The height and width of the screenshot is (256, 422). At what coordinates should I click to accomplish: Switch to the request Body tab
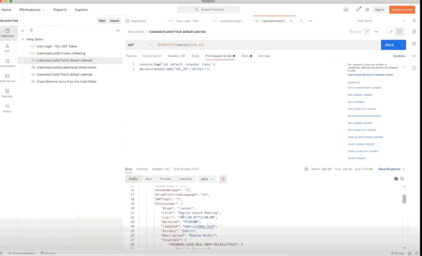(195, 56)
